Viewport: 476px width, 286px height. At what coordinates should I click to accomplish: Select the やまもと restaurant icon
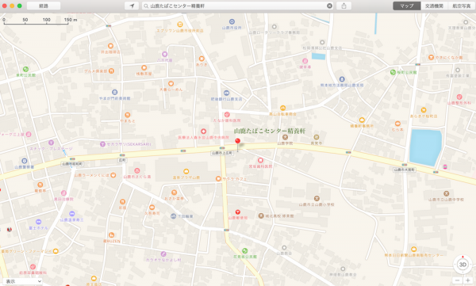tap(128, 115)
